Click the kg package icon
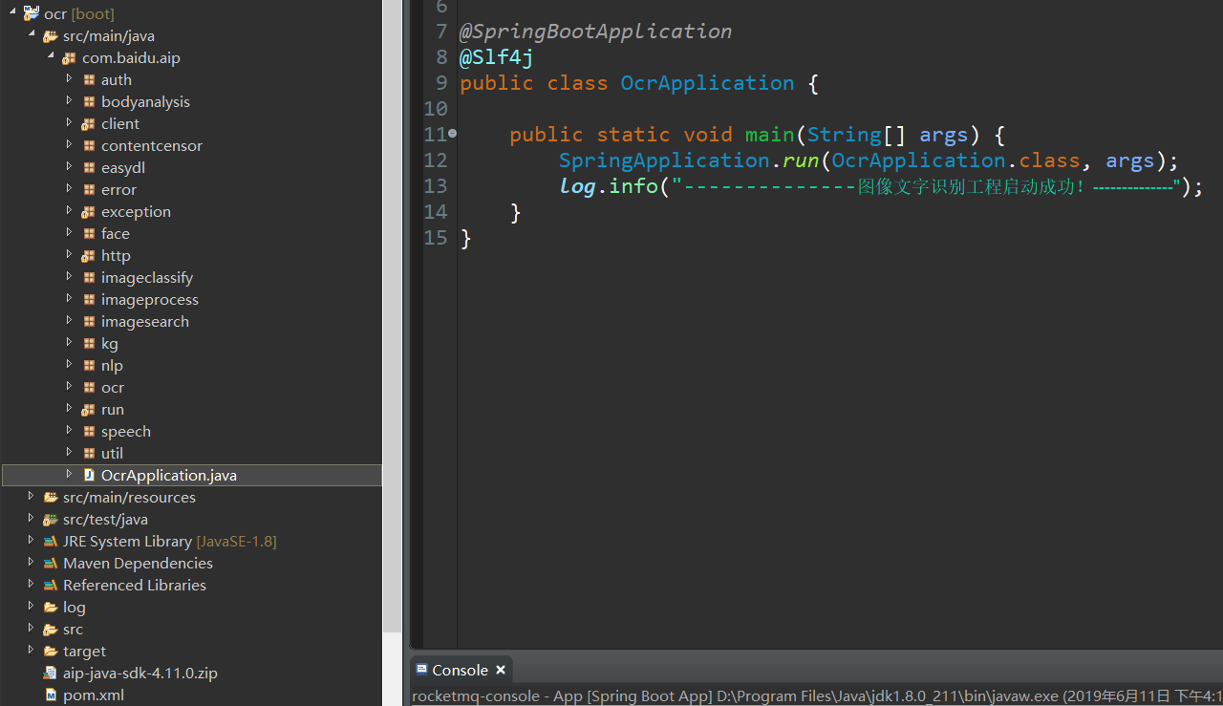The width and height of the screenshot is (1223, 706). (x=89, y=344)
